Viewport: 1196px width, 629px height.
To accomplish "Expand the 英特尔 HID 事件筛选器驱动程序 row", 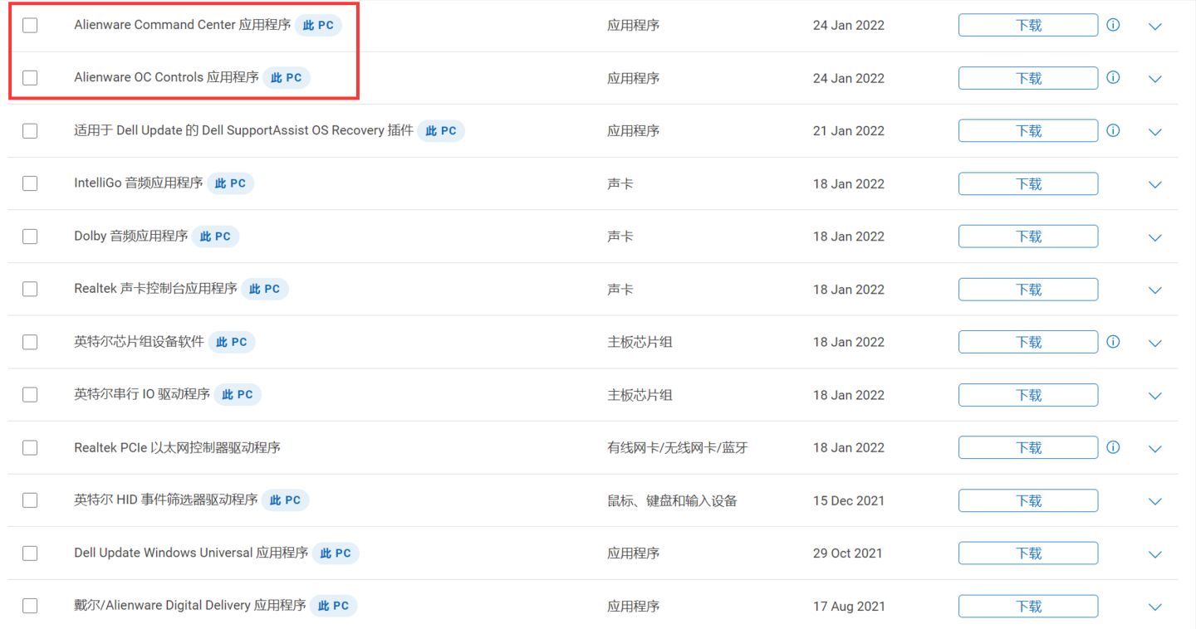I will click(1154, 500).
